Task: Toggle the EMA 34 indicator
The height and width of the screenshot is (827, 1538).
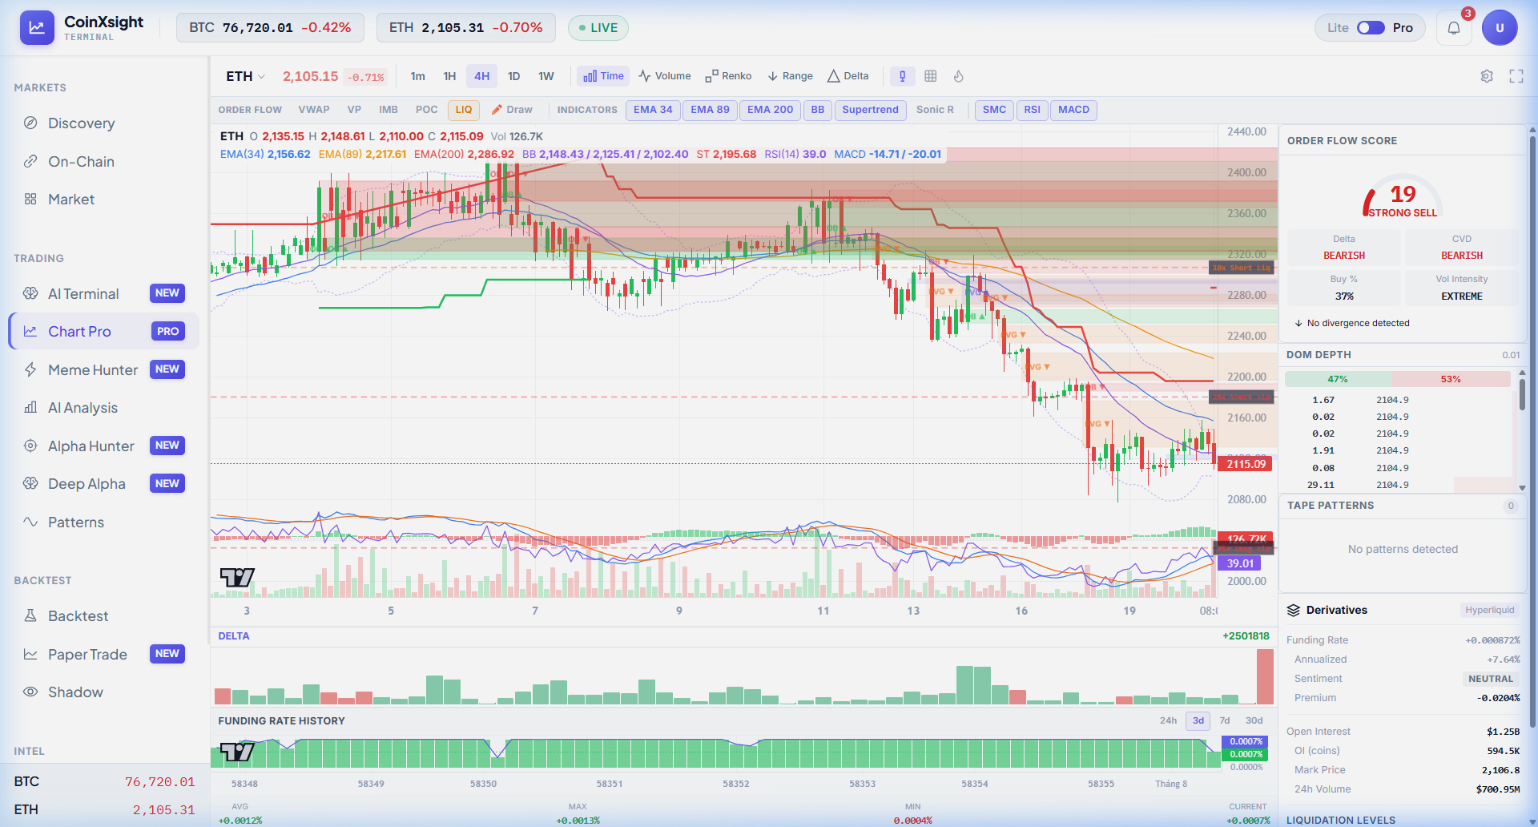Action: [x=653, y=110]
